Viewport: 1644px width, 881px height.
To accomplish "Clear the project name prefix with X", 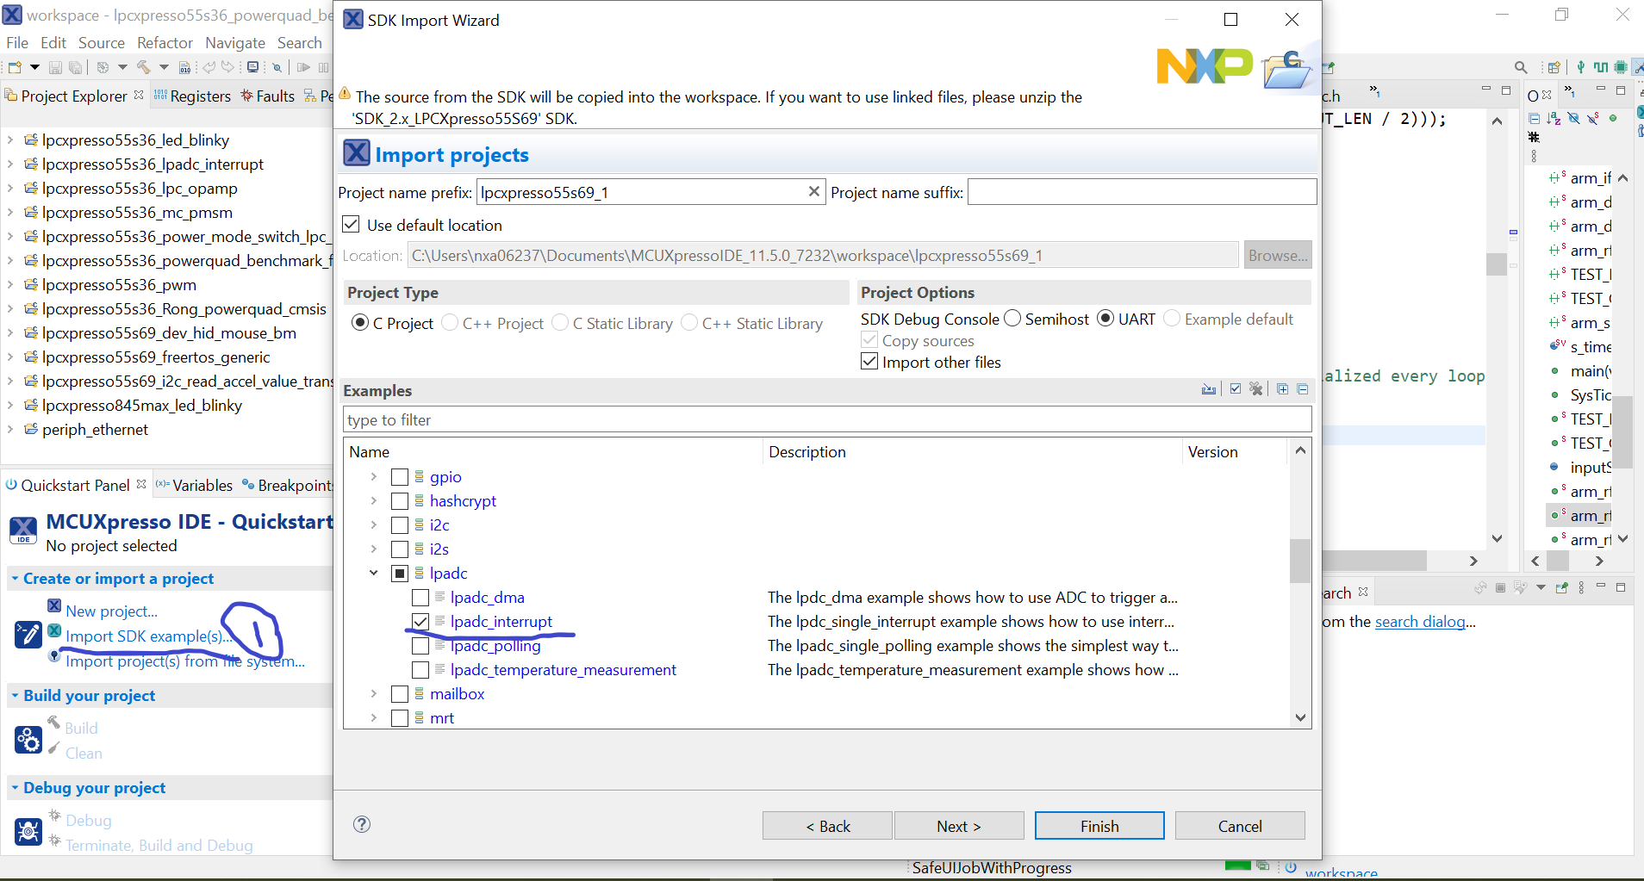I will pyautogui.click(x=813, y=191).
